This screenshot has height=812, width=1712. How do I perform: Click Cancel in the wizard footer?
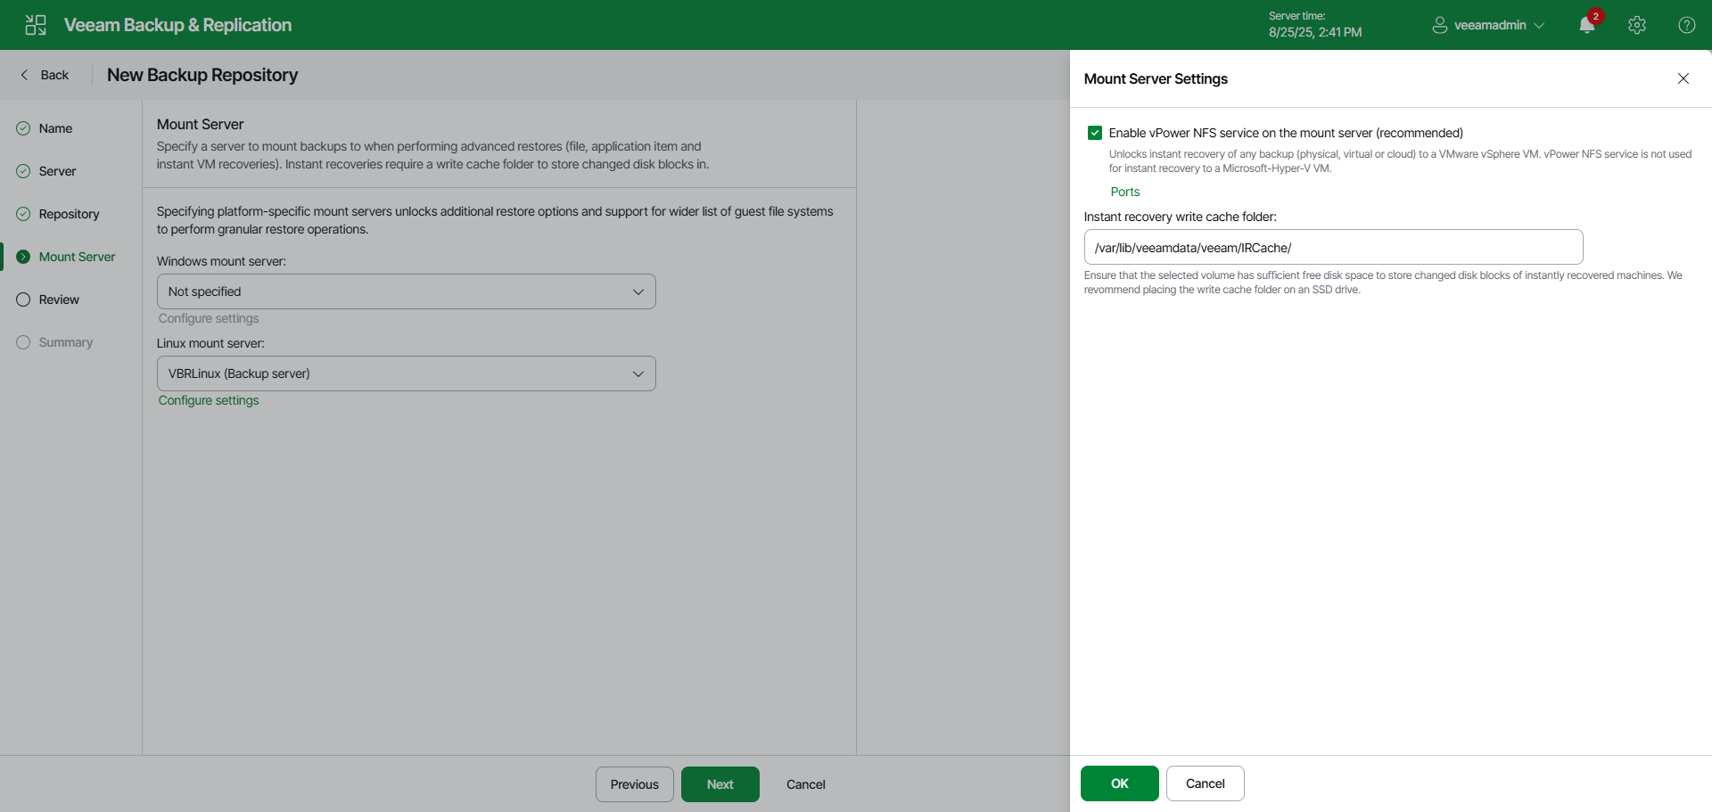click(x=806, y=784)
